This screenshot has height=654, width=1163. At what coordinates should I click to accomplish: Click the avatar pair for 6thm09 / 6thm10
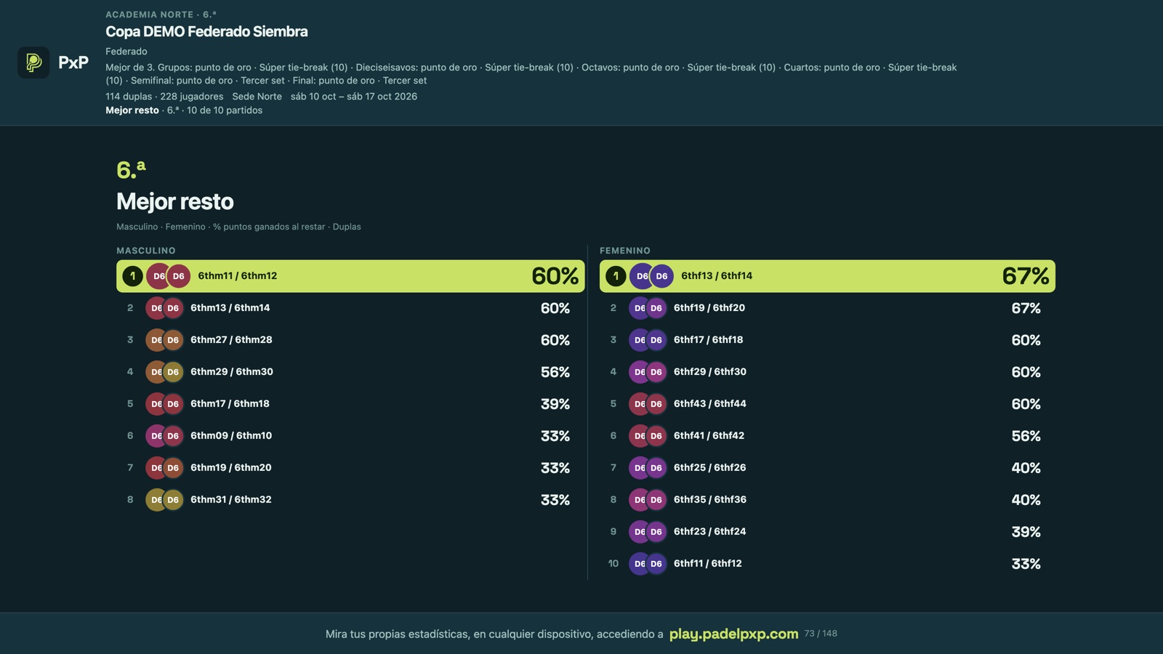click(164, 436)
